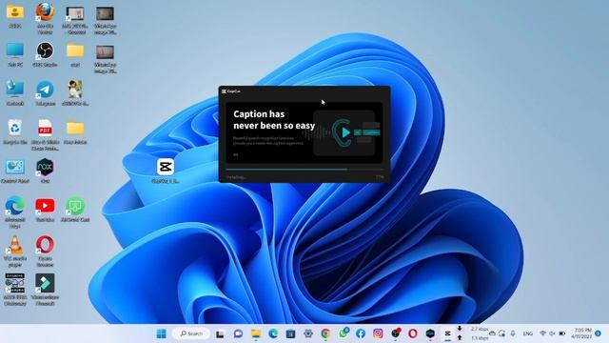Viewport: 609px width, 343px height.
Task: Open Facebook from the taskbar
Action: point(361,333)
